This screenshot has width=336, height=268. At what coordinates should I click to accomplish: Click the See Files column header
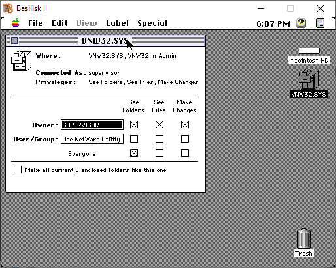point(159,106)
